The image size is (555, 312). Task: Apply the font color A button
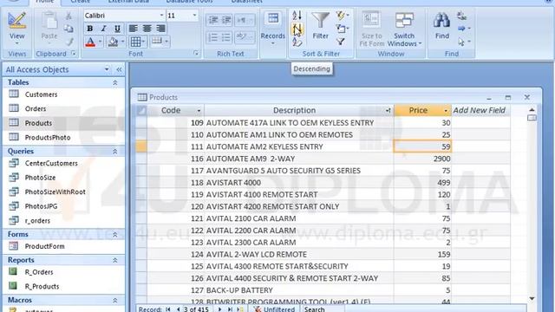pyautogui.click(x=90, y=42)
